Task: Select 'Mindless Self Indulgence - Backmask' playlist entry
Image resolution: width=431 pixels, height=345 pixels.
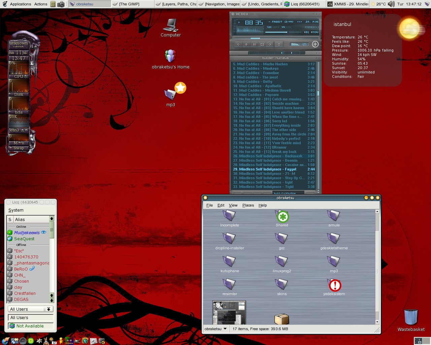Action: pos(274,156)
